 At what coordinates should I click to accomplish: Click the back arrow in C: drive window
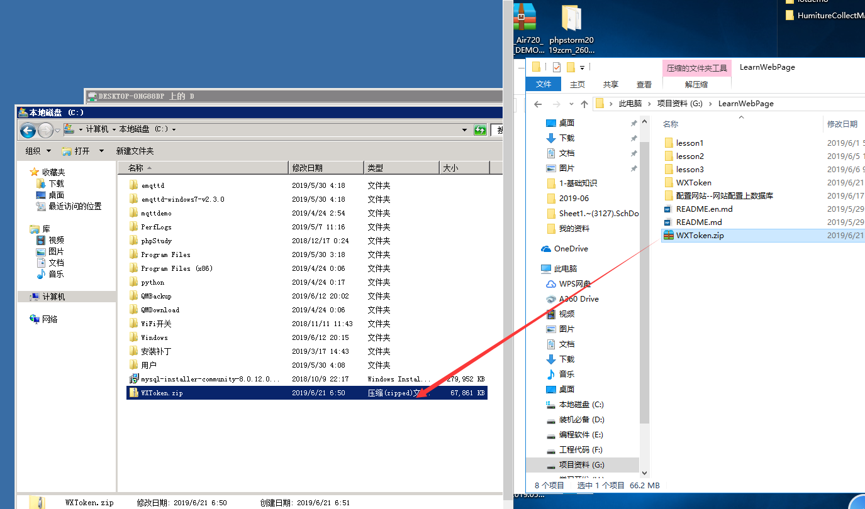point(28,130)
